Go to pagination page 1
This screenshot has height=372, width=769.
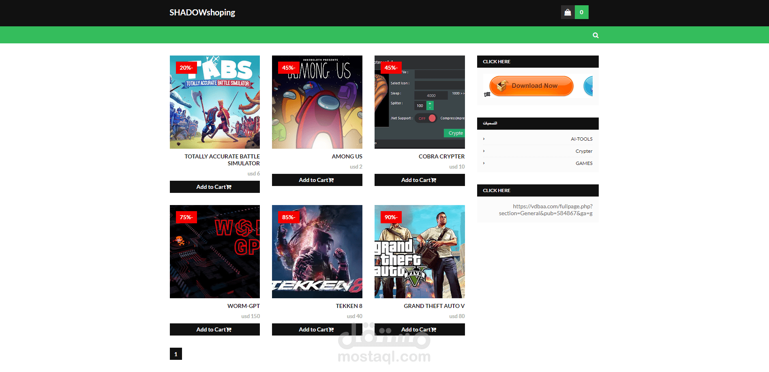tap(176, 354)
